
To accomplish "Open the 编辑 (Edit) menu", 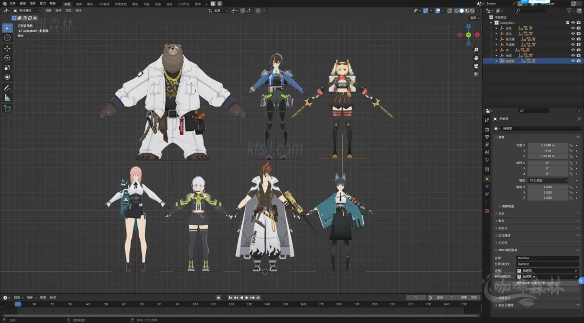I will pyautogui.click(x=23, y=4).
